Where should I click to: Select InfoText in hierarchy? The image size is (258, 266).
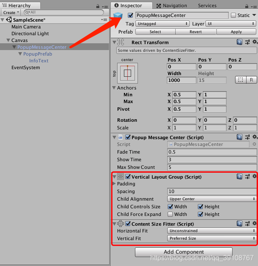click(39, 61)
